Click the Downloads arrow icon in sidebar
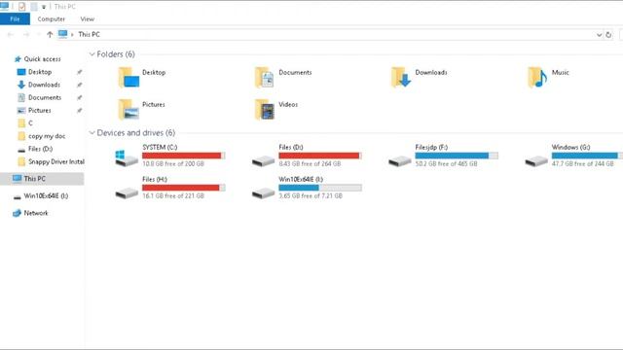 coord(21,85)
